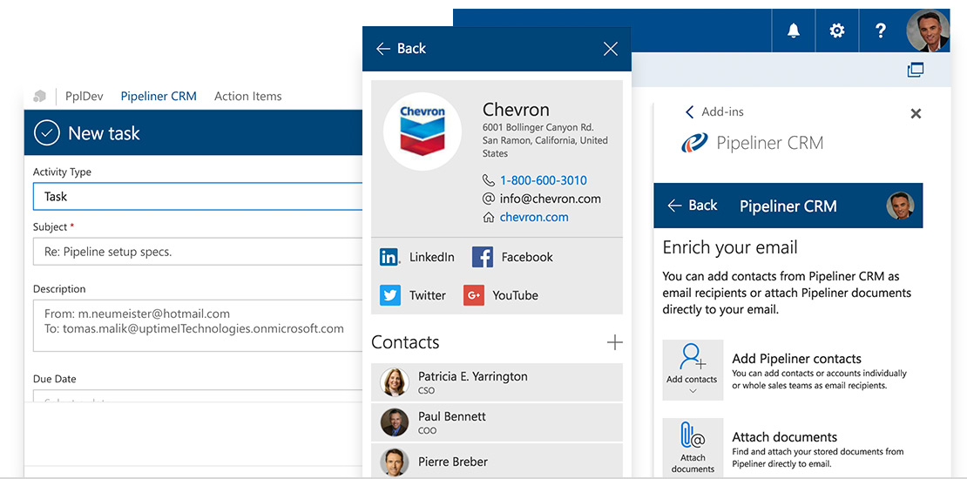
Task: Open contact Pierre Breber
Action: [497, 461]
